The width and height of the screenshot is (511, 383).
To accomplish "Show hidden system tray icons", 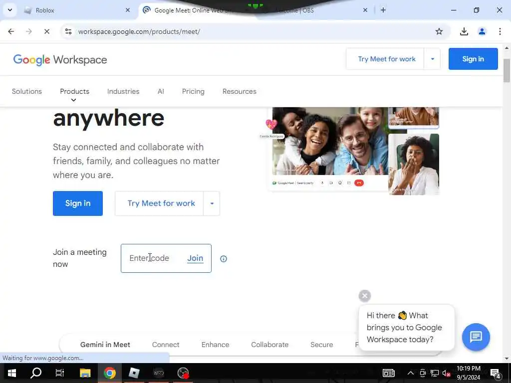I will [411, 373].
